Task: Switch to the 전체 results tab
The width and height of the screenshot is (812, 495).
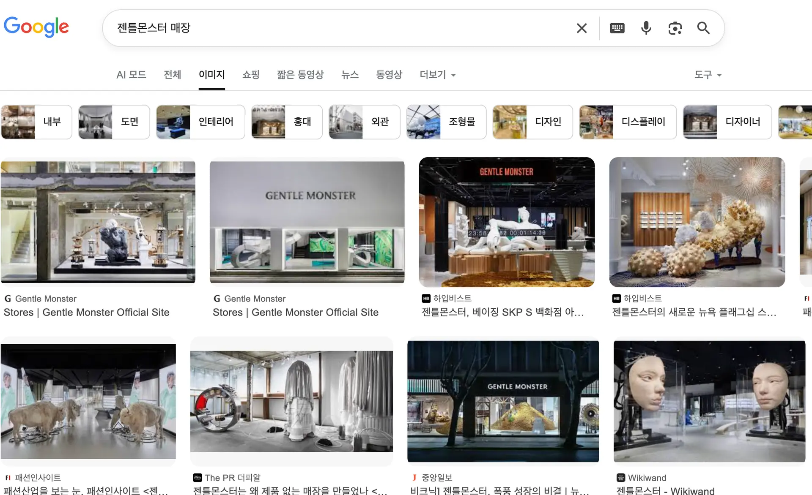Action: [172, 75]
